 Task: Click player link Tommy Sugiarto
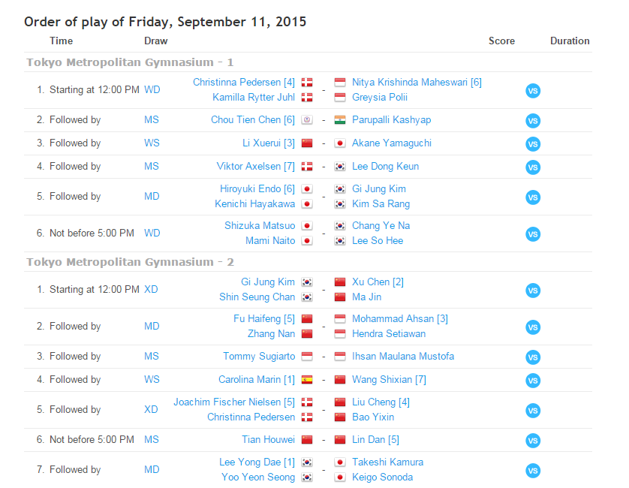259,356
